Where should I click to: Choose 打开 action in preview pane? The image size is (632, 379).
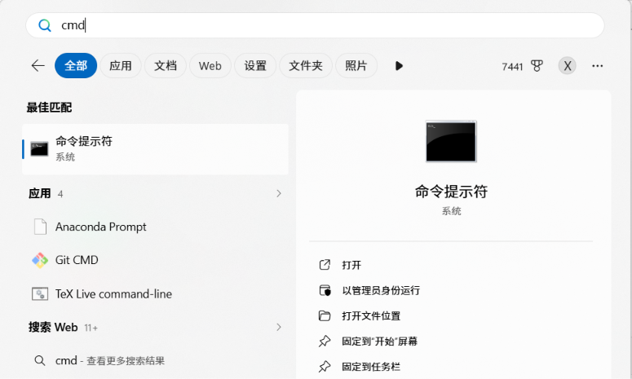tap(351, 265)
